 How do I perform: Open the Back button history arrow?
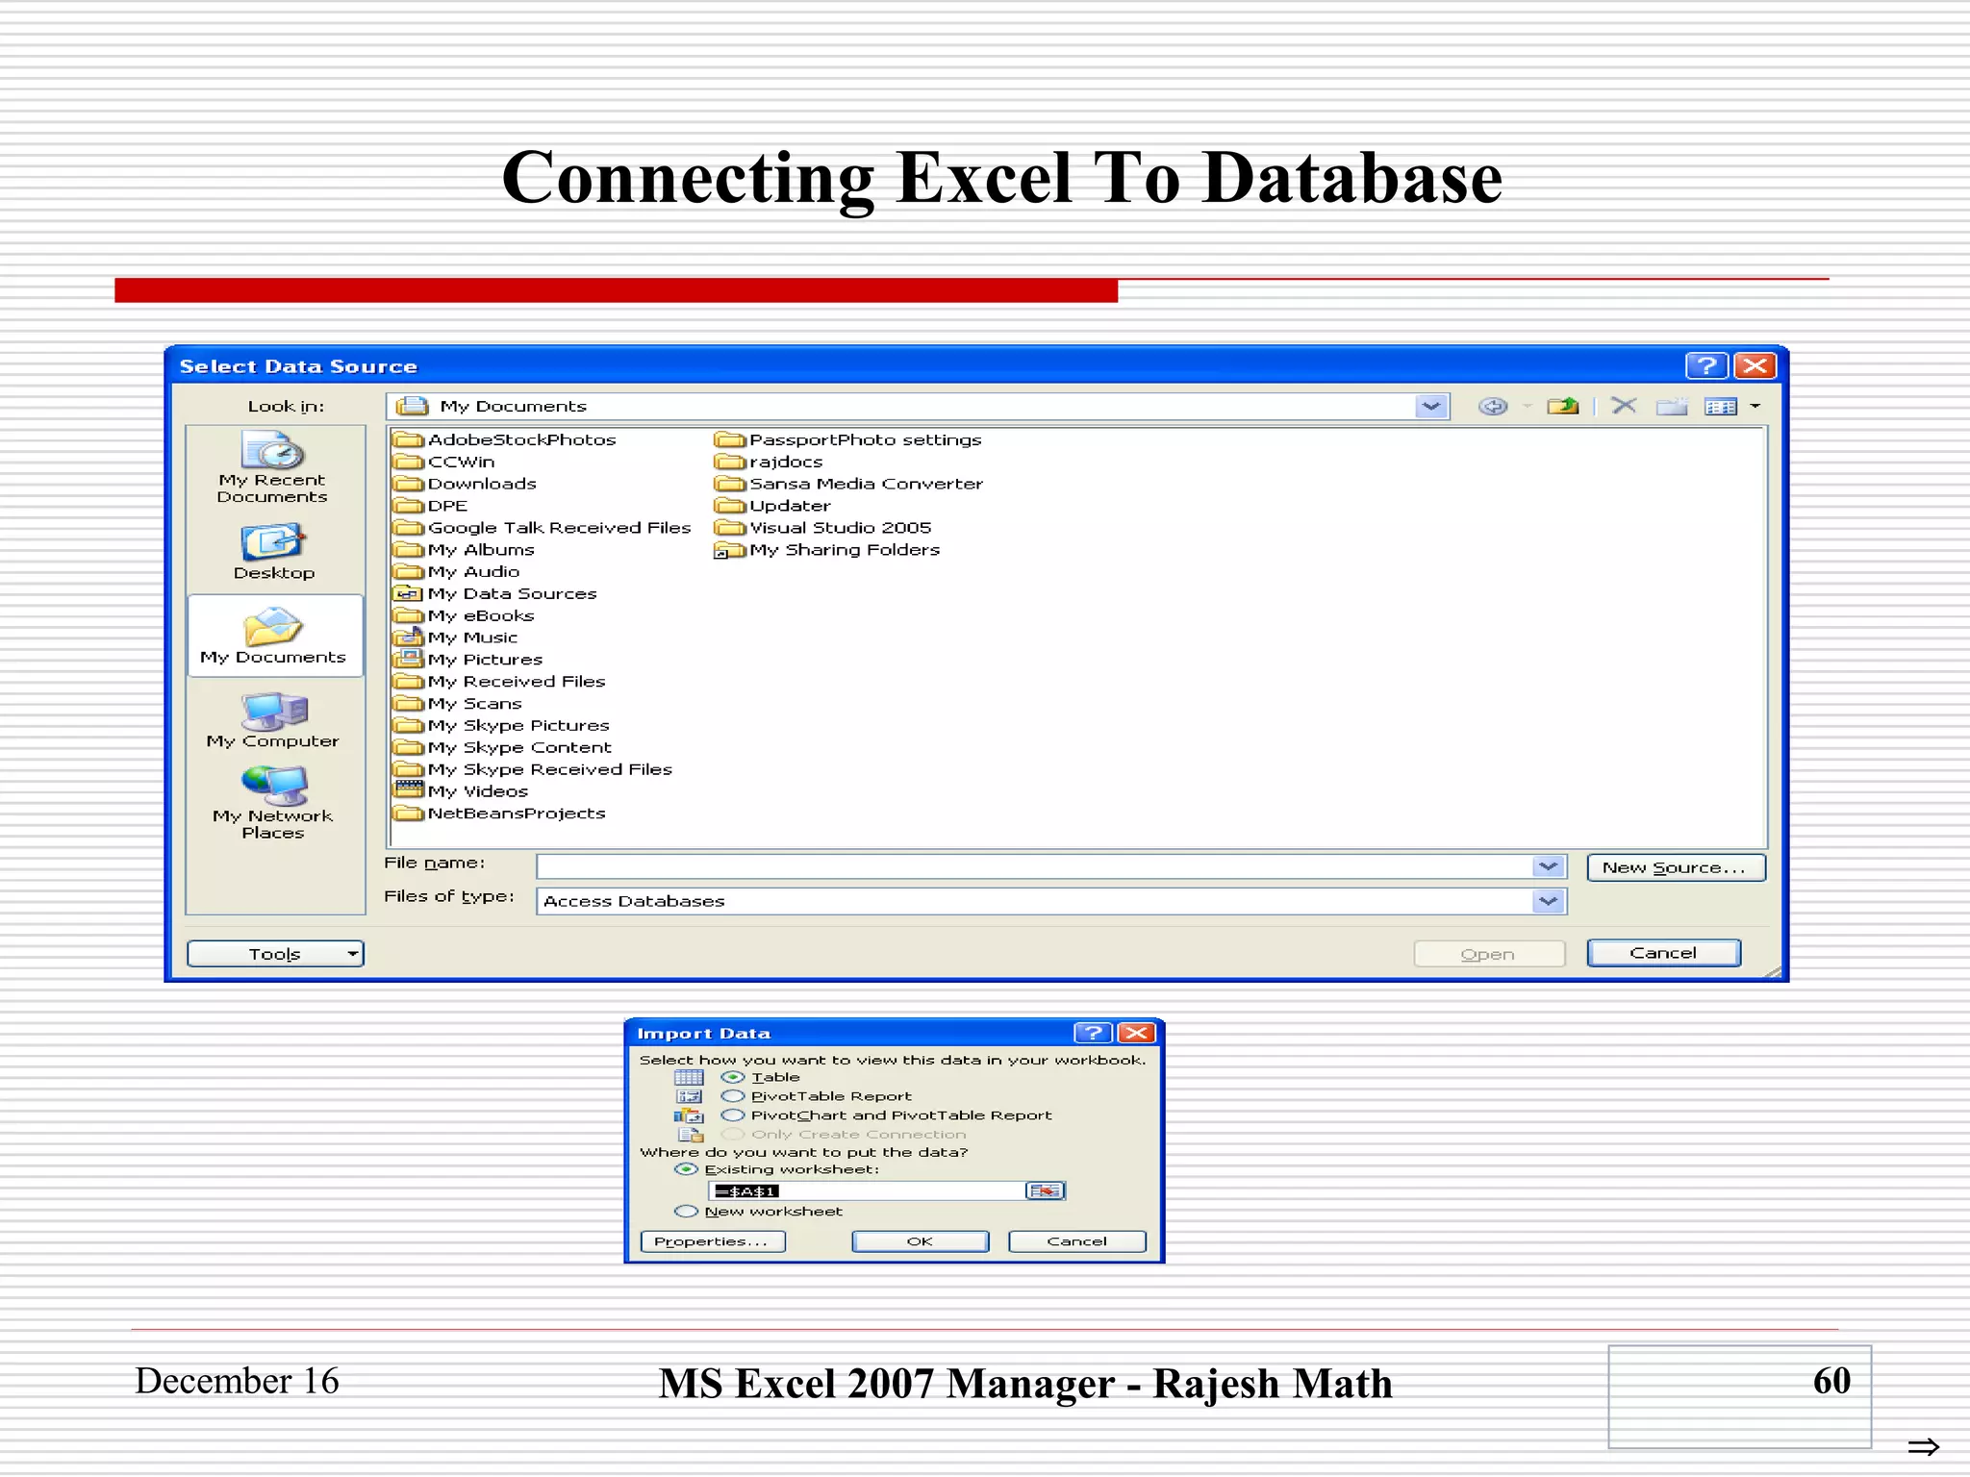pos(1527,407)
